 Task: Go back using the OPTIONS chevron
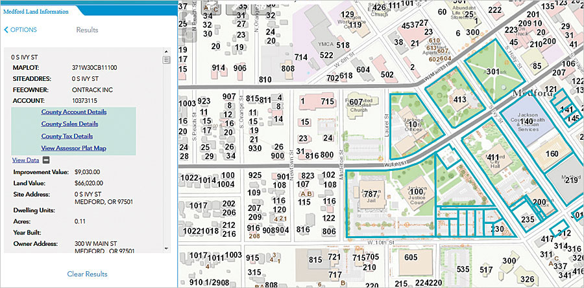click(21, 30)
